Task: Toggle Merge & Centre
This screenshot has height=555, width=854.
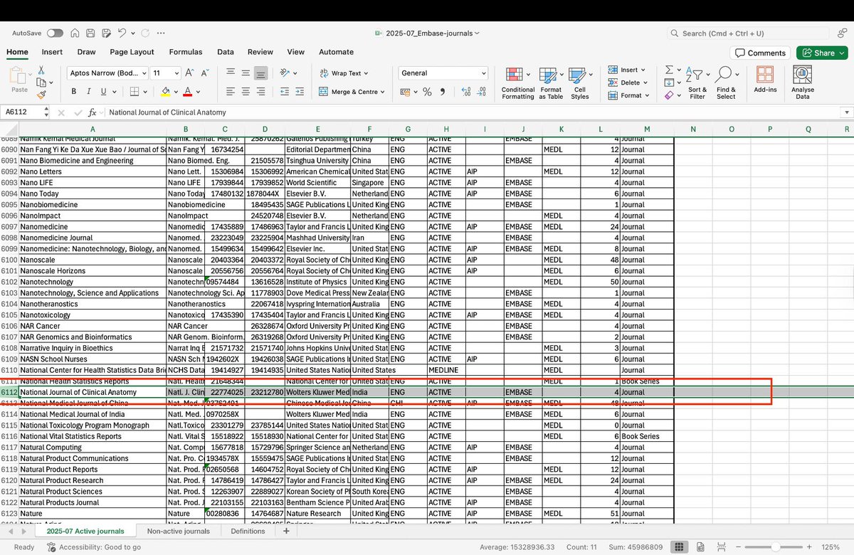Action: point(349,92)
